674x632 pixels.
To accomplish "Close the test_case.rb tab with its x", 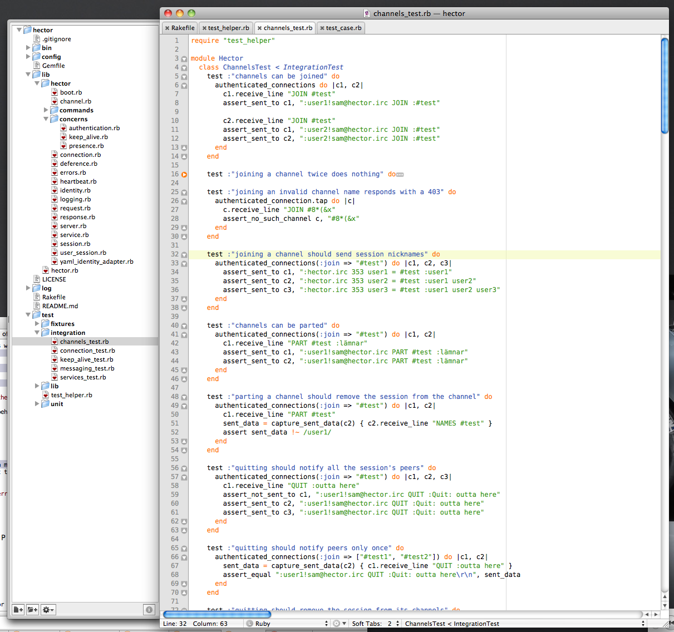I will pyautogui.click(x=322, y=28).
